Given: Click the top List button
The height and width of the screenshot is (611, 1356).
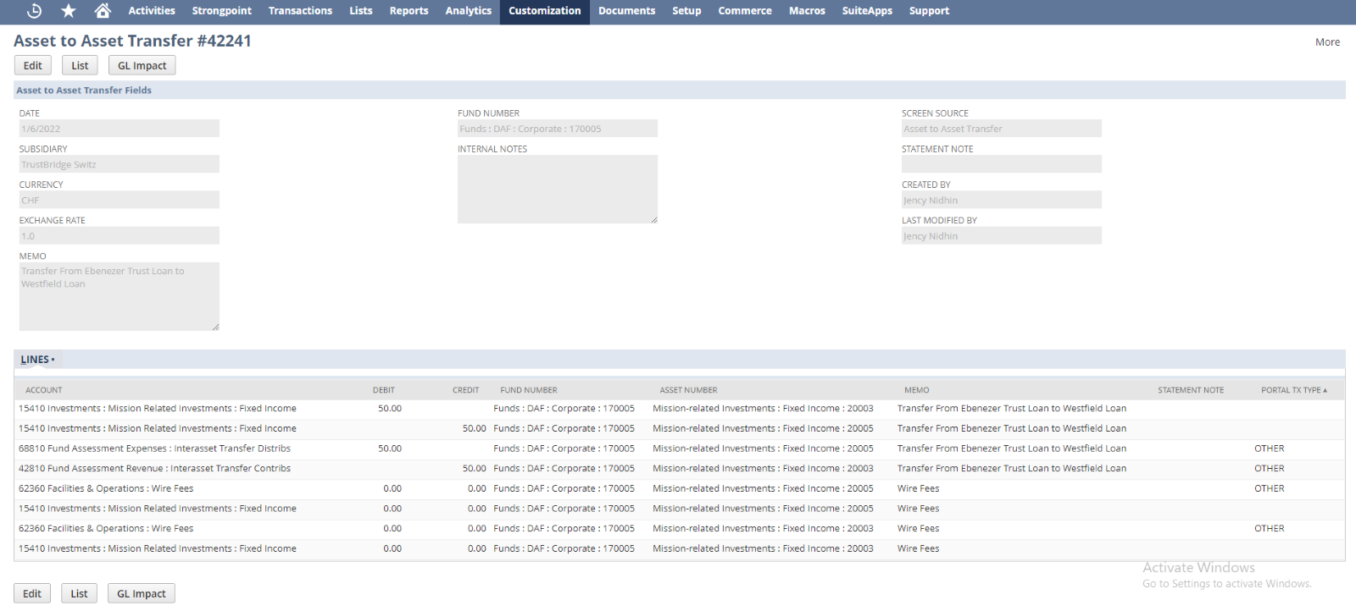Looking at the screenshot, I should 80,66.
